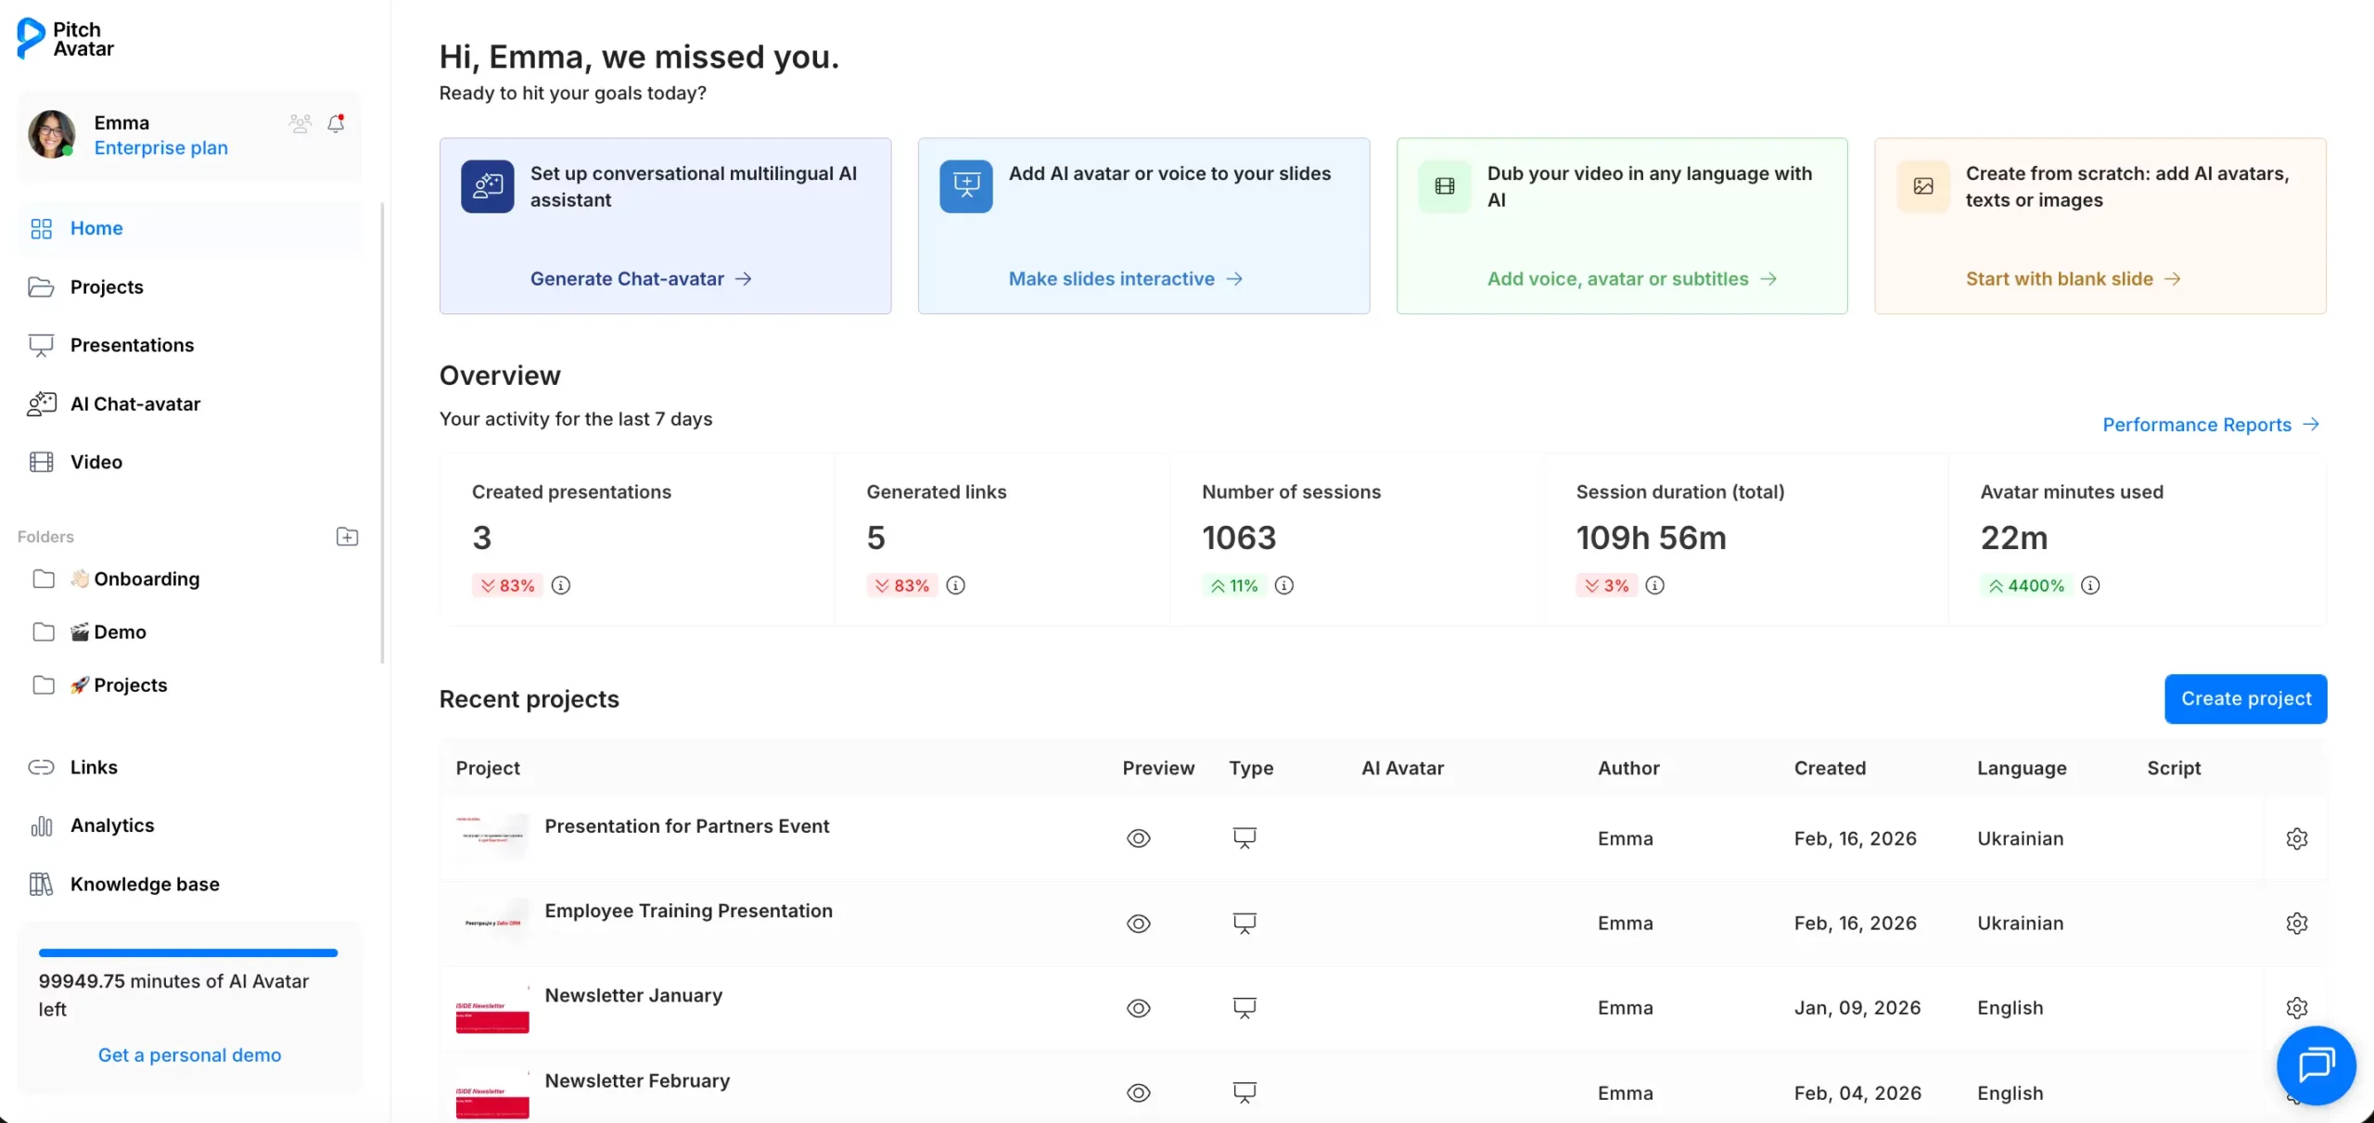
Task: Preview Newsletter January with eye icon
Action: click(x=1139, y=1008)
